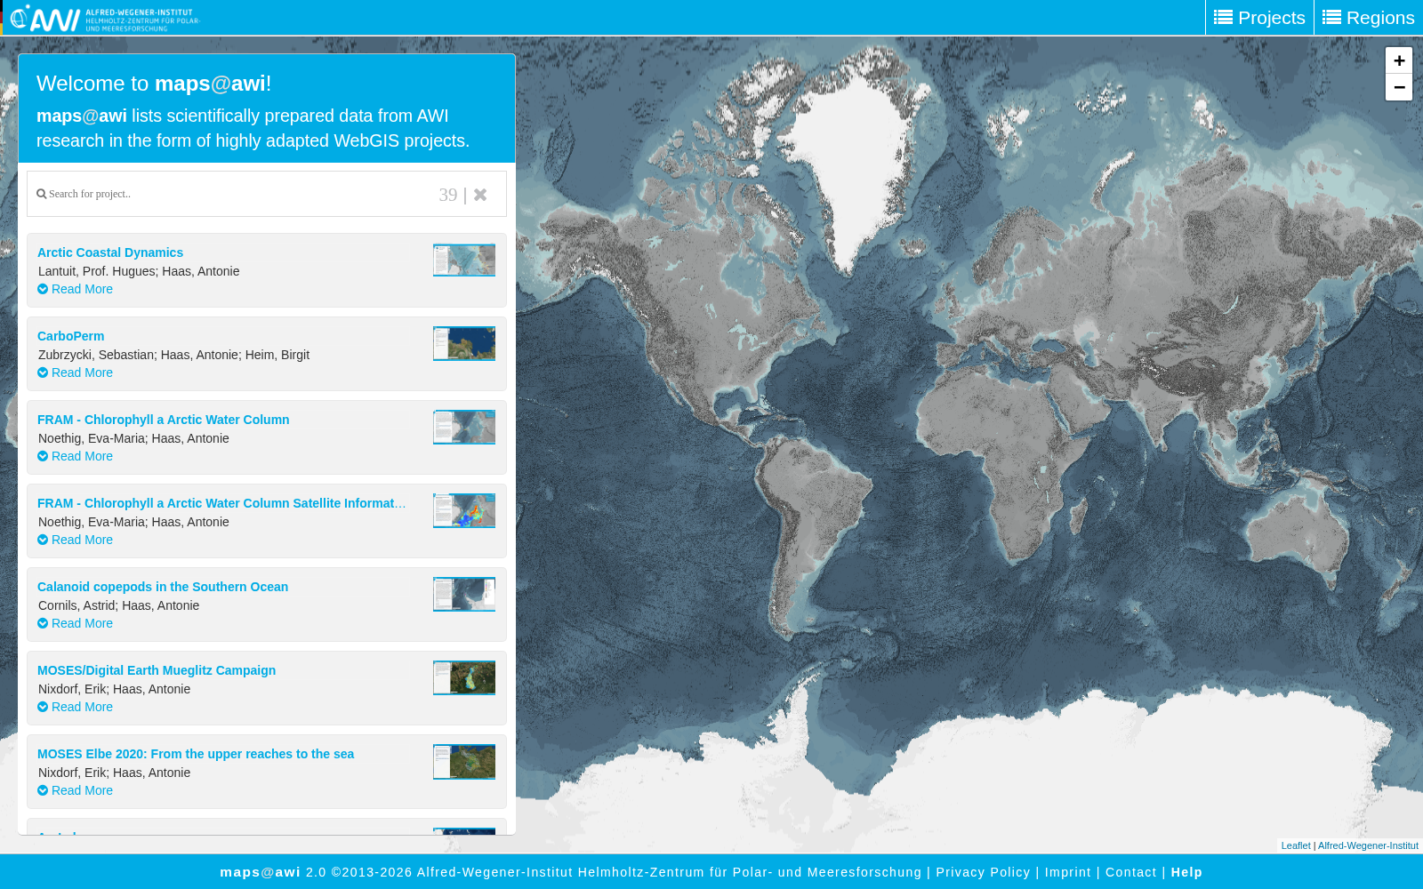
Task: Open MOSES/Digital Earth Mueglitz Campaign
Action: (x=157, y=670)
